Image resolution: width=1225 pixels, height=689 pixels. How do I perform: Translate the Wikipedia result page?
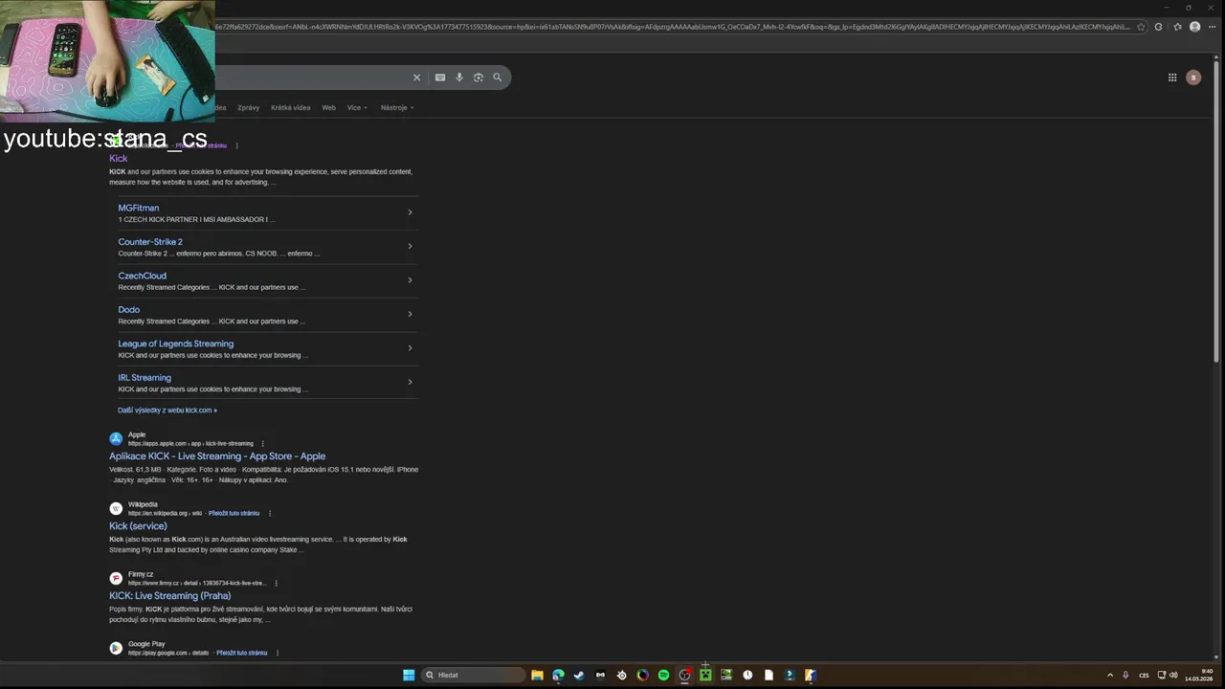234,513
